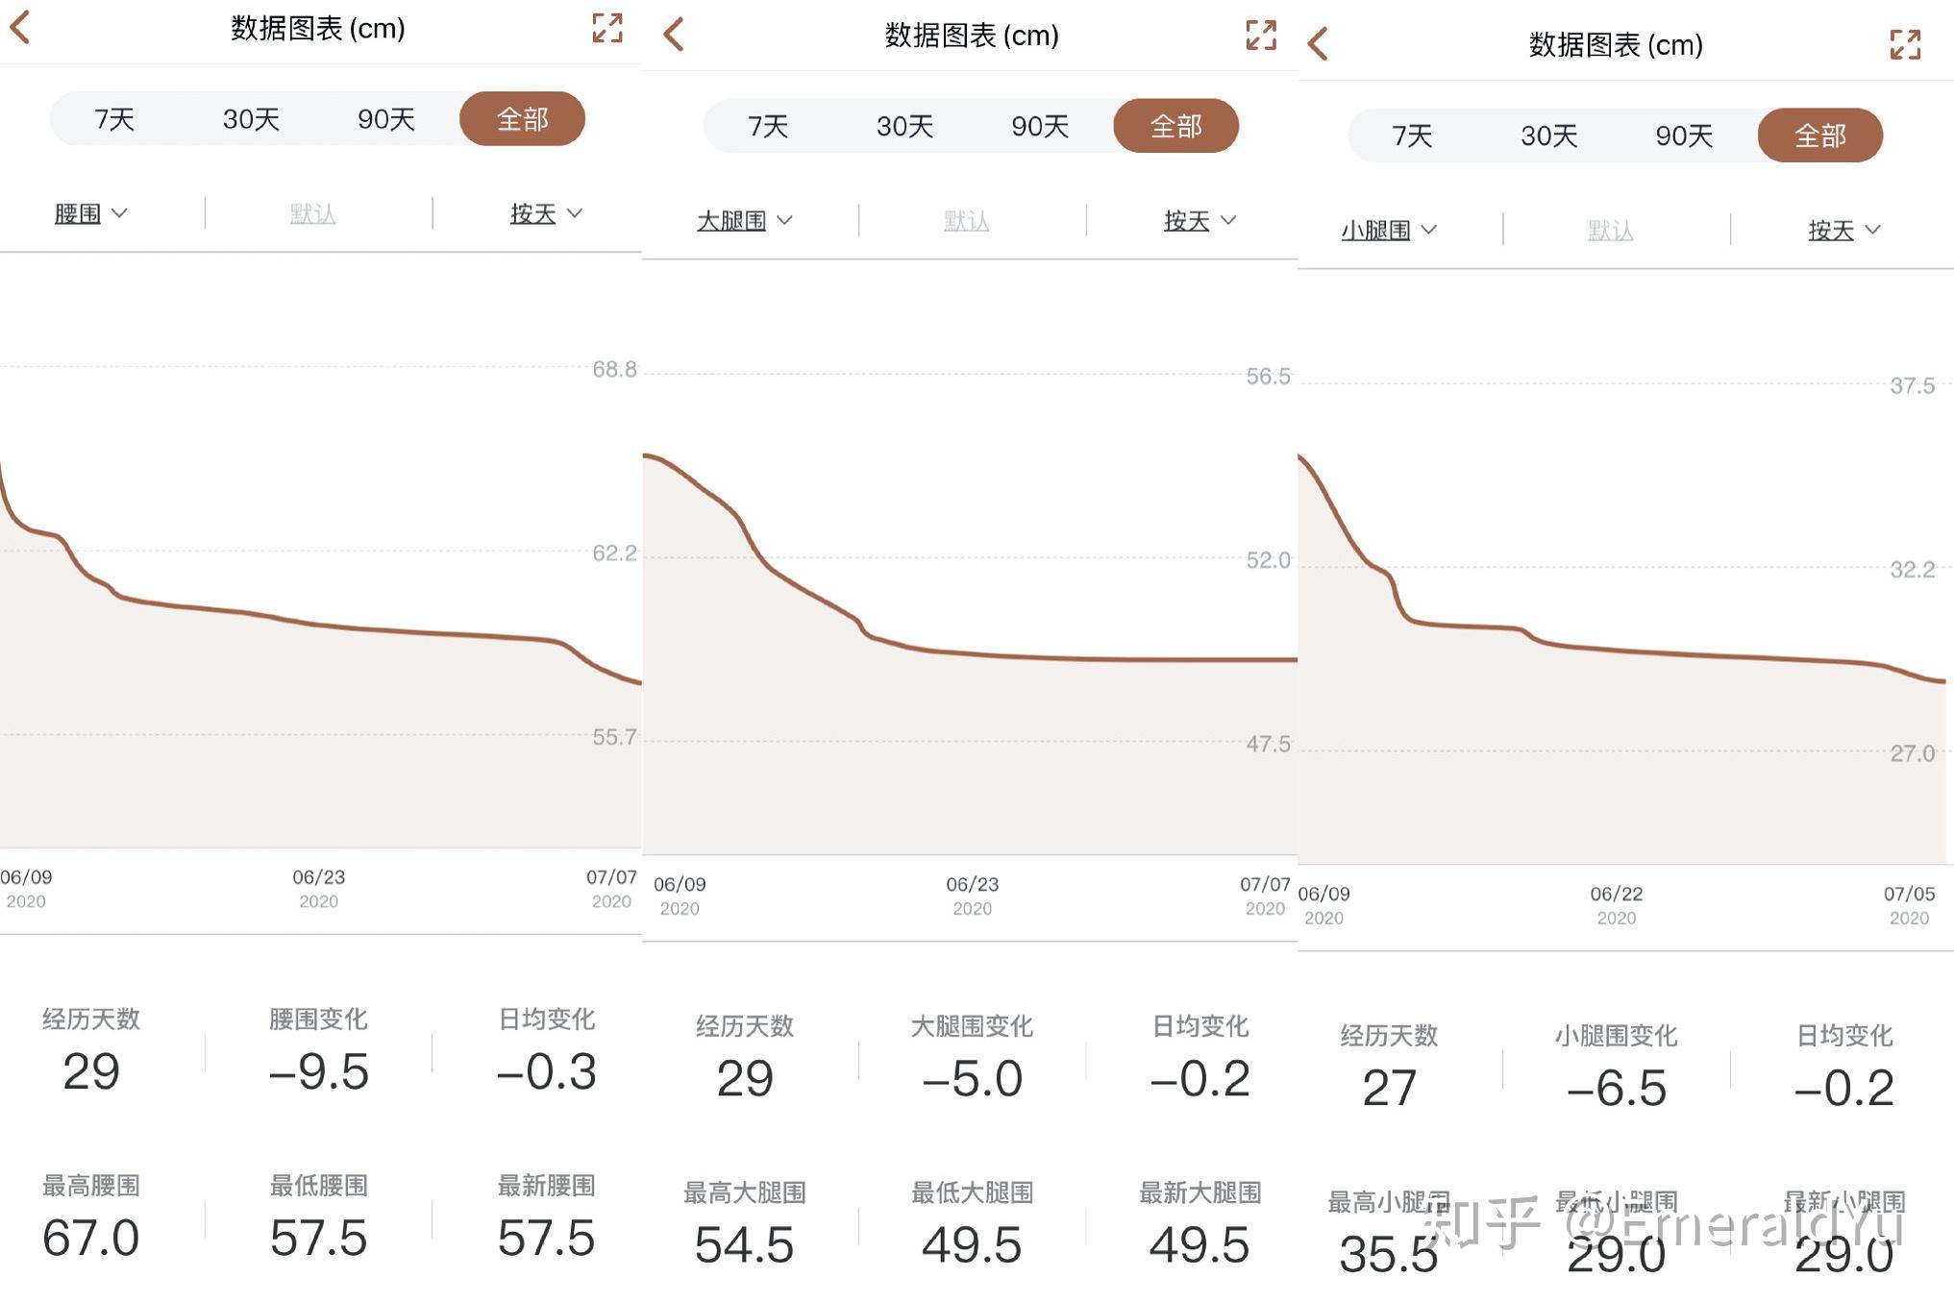Select 全部 range in thigh panel

pyautogui.click(x=1175, y=126)
